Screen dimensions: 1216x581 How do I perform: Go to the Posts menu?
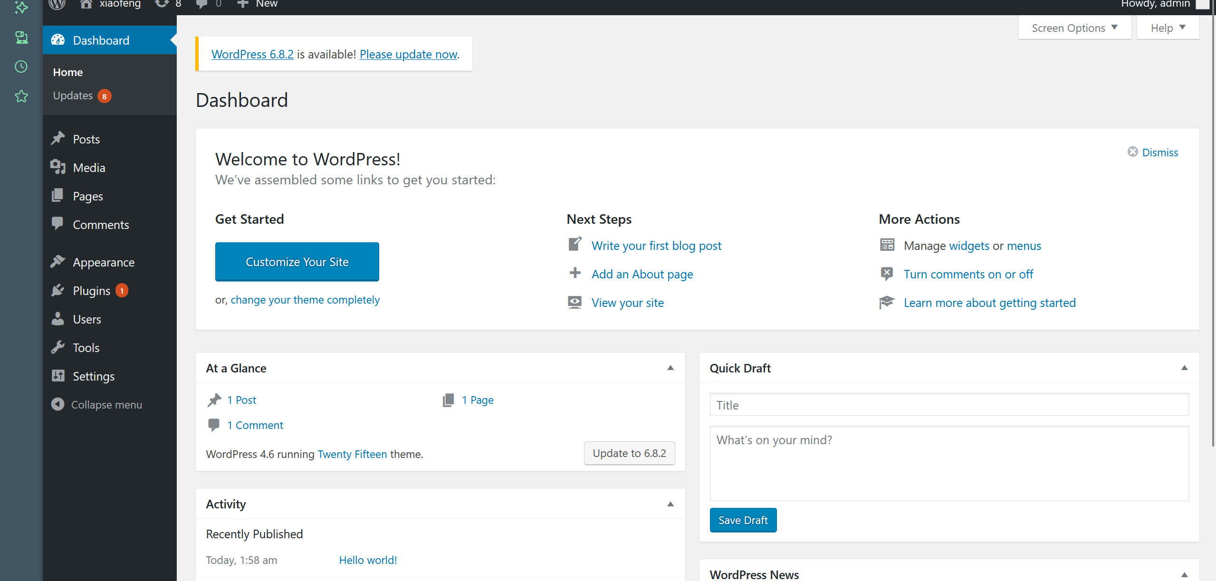pos(110,139)
